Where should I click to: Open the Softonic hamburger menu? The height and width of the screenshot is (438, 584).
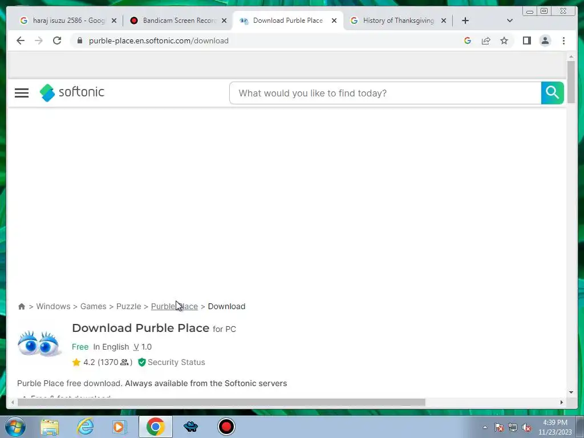pos(22,93)
